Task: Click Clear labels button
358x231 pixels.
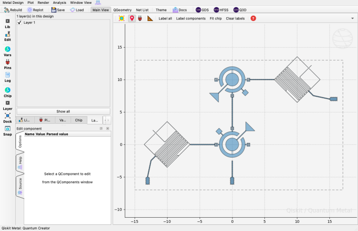Action: [235, 19]
